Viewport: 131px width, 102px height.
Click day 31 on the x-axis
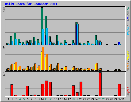(x=123, y=99)
